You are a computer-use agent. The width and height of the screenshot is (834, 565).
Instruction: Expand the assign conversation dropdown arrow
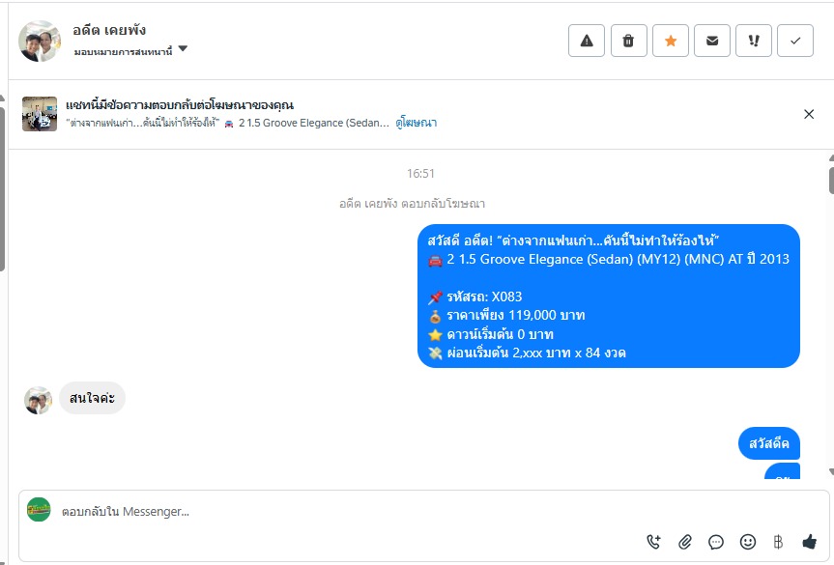[183, 49]
